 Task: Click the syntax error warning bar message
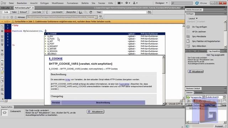(x=63, y=21)
